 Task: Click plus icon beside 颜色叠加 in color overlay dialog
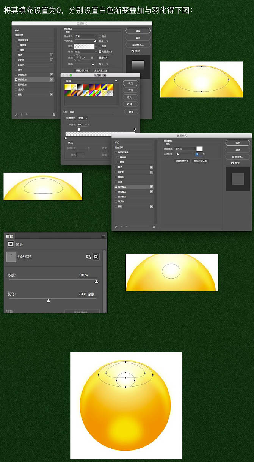coord(151,187)
